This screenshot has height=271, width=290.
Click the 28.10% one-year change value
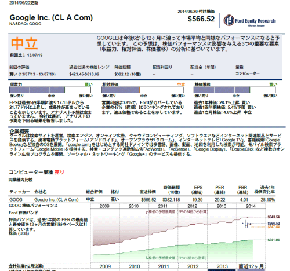[x=268, y=200]
